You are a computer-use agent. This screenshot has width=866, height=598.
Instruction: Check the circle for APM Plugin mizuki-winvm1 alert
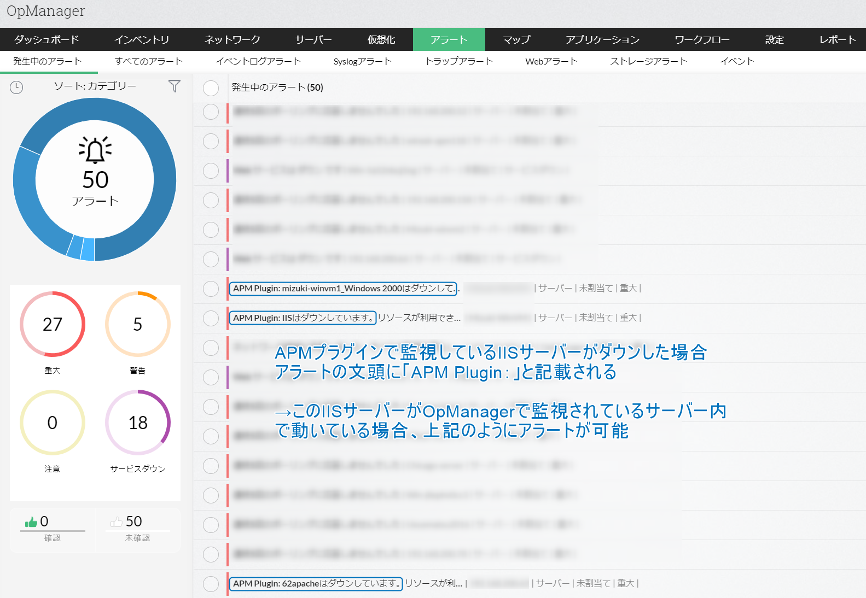(211, 289)
